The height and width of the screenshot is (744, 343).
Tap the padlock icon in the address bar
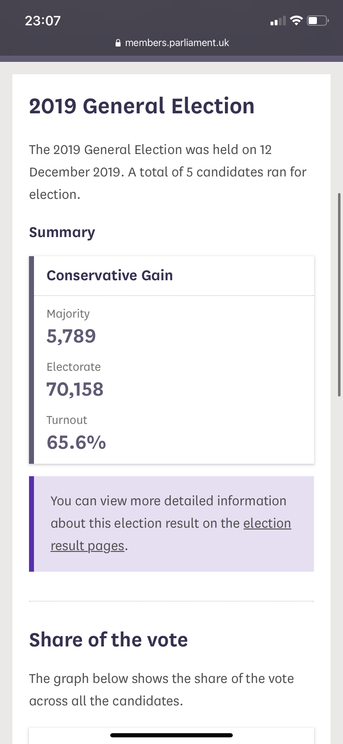(x=118, y=43)
